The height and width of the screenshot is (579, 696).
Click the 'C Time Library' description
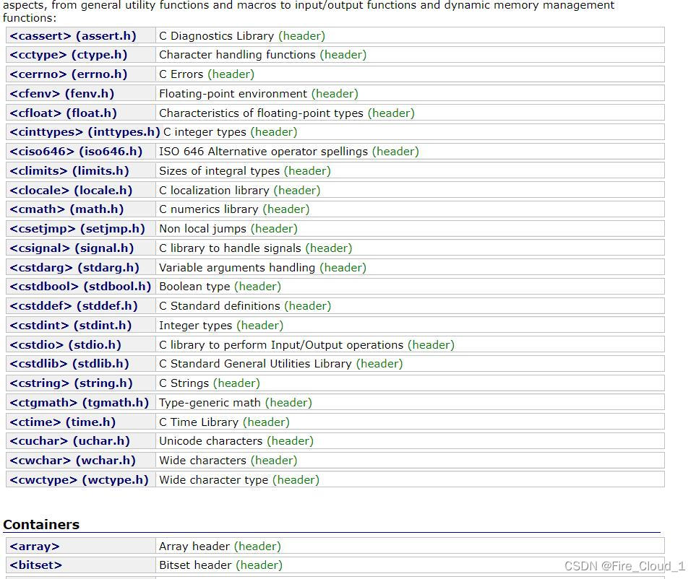click(x=199, y=422)
